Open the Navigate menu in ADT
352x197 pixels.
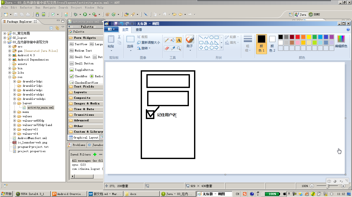(x=49, y=7)
